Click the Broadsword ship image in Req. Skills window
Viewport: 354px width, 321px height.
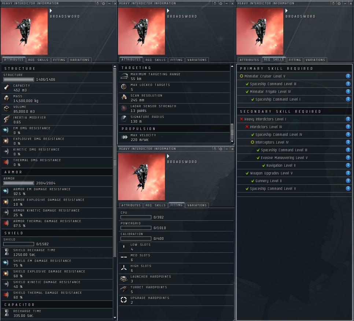pos(259,31)
